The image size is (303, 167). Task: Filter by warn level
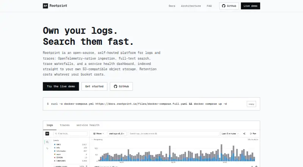[70, 154]
